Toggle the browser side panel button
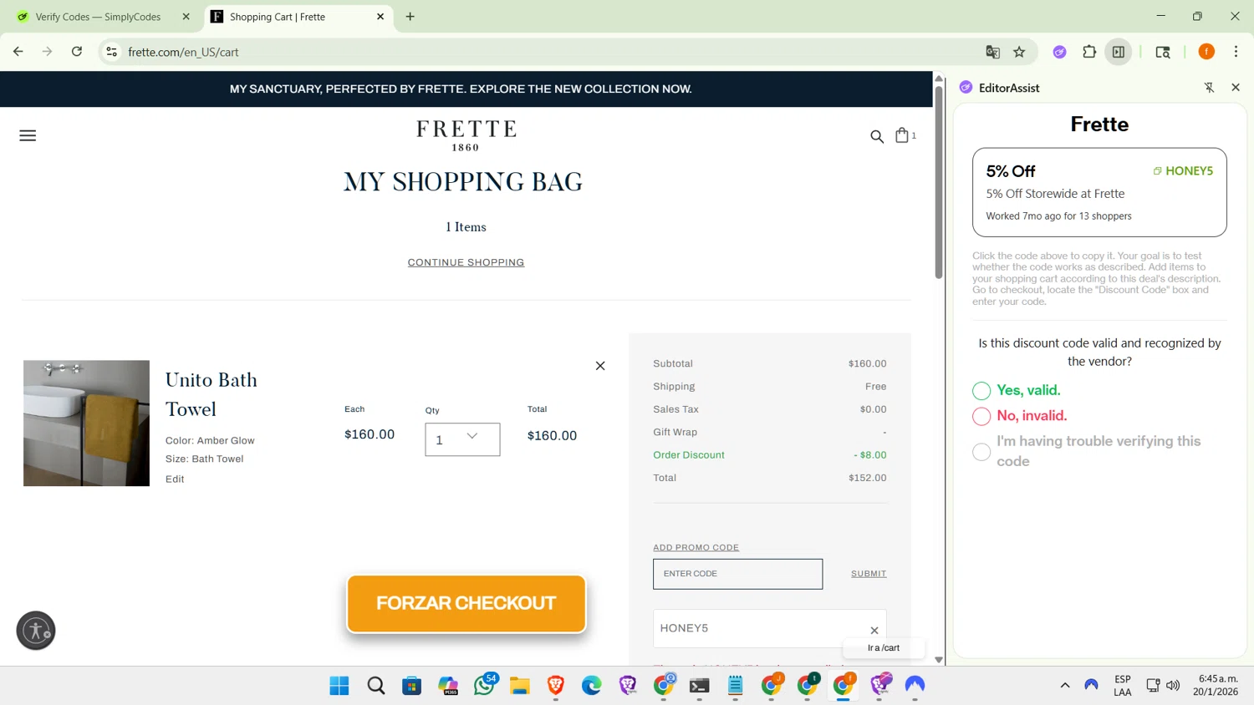Viewport: 1254px width, 705px height. pos(1119,52)
